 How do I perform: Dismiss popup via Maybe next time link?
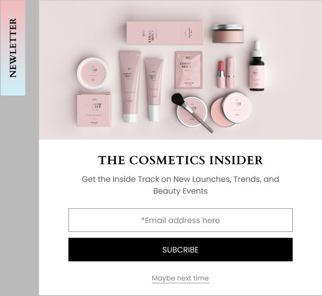click(180, 278)
